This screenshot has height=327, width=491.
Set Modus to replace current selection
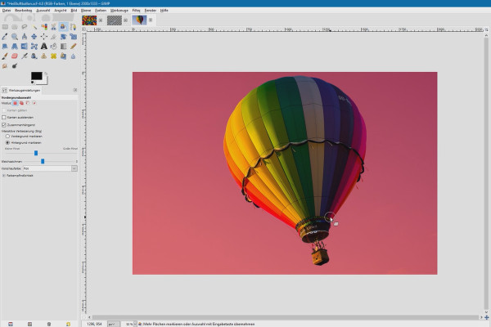tap(15, 103)
